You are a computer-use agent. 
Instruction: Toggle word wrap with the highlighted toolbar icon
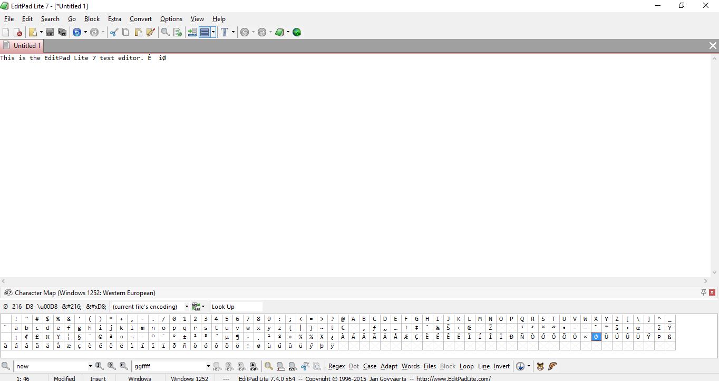pyautogui.click(x=206, y=32)
